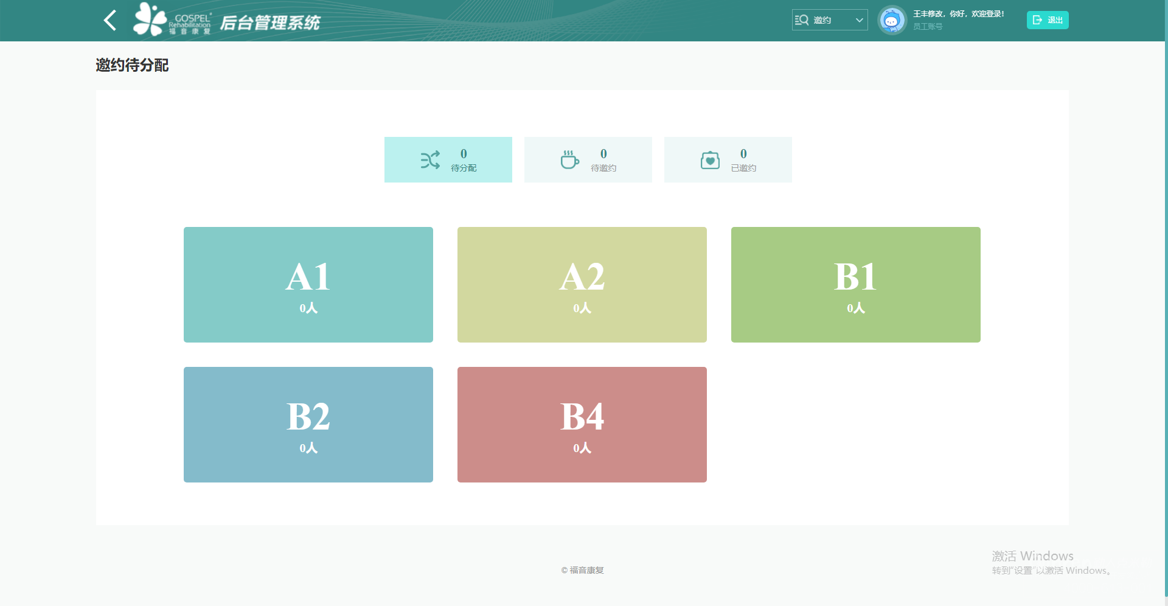The image size is (1168, 606).
Task: Click the shuffle icon for 待分配
Action: (x=430, y=160)
